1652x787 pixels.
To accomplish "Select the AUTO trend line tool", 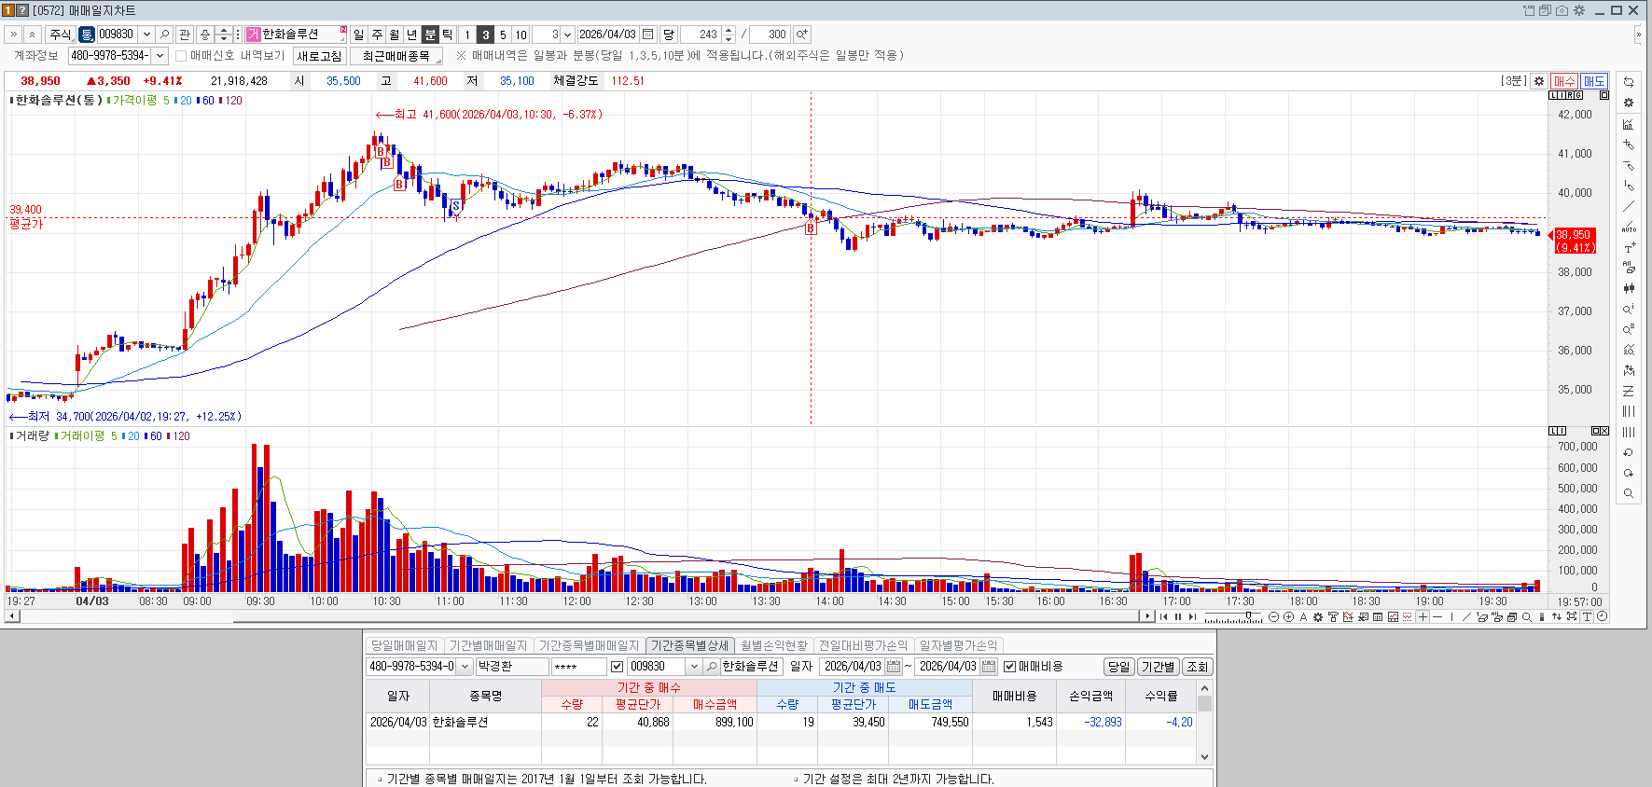I will point(1629,227).
